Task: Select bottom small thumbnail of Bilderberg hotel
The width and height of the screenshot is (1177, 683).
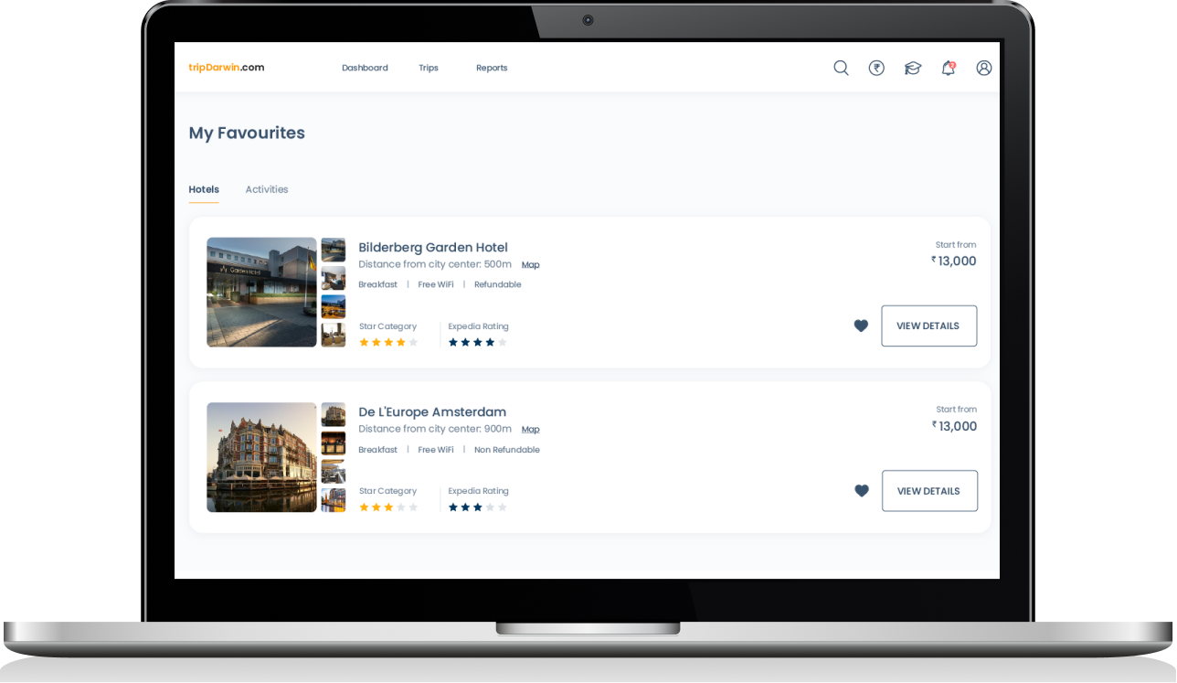Action: coord(334,335)
